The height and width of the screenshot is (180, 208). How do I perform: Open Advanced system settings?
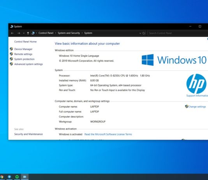28,64
